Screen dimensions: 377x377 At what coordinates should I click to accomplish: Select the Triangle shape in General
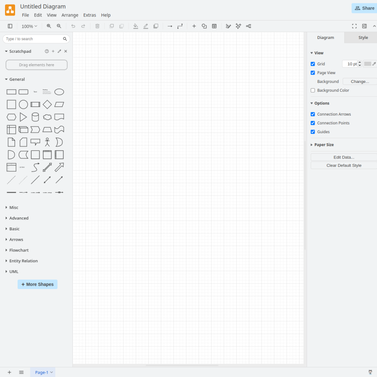(23, 117)
